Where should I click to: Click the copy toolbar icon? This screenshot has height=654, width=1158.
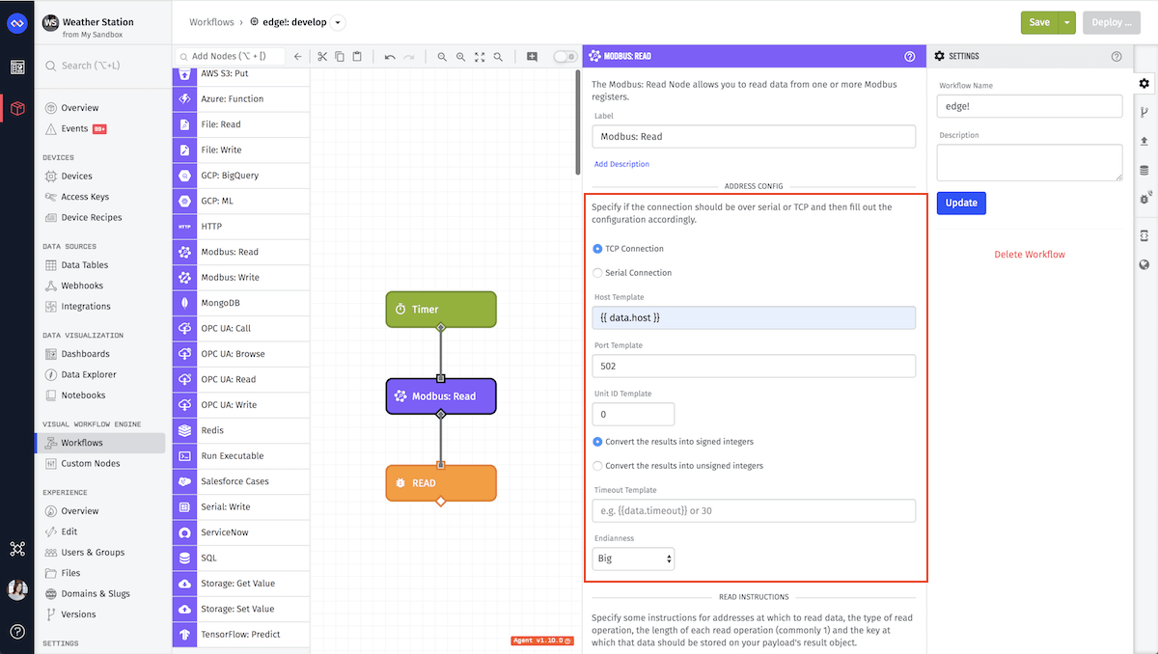pos(340,57)
